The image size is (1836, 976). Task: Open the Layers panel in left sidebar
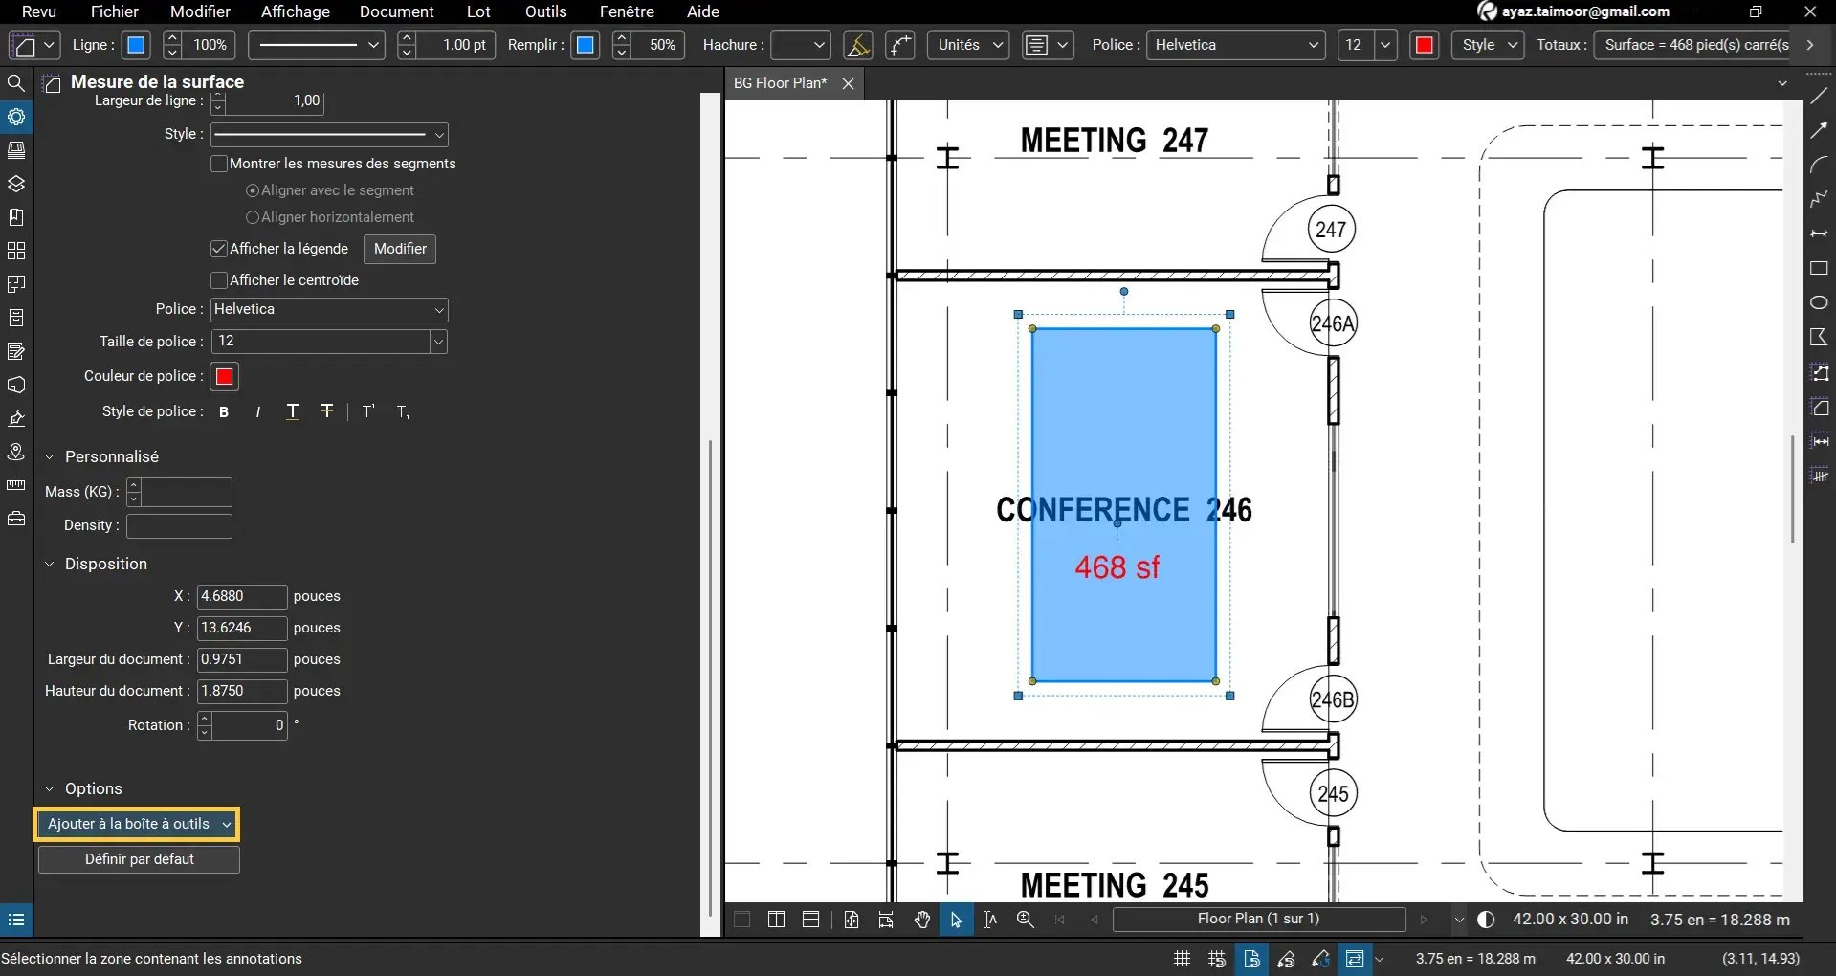(16, 184)
